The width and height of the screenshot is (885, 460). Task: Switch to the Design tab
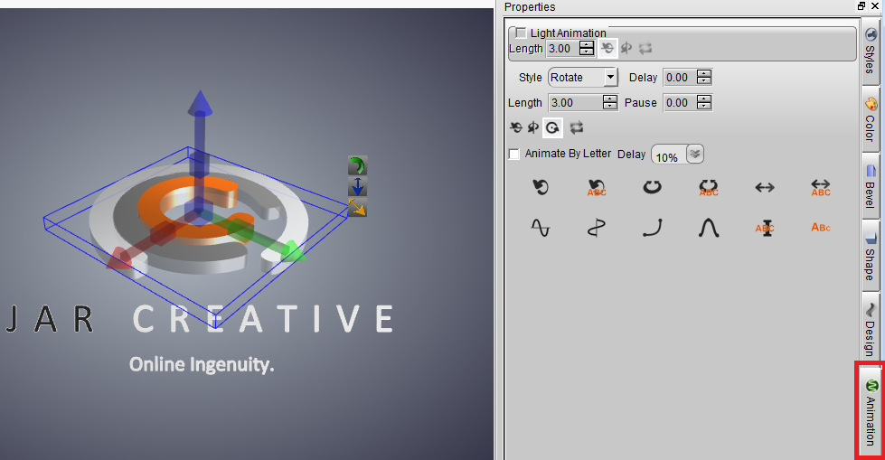click(x=871, y=328)
